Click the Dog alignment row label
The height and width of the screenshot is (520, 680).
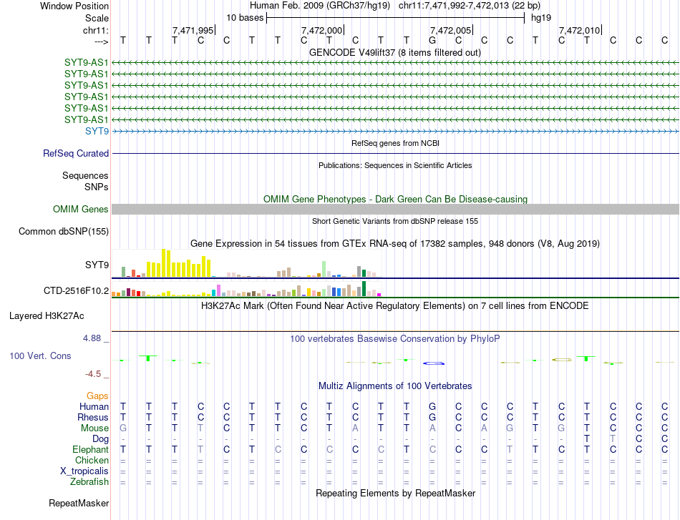click(101, 439)
